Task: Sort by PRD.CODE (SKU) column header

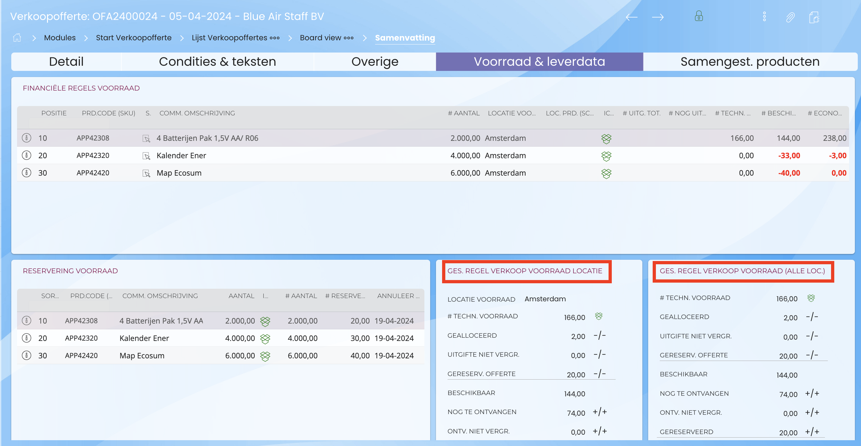Action: click(109, 113)
